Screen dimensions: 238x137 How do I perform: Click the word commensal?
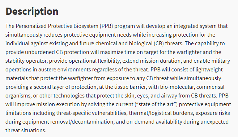coord(211,87)
